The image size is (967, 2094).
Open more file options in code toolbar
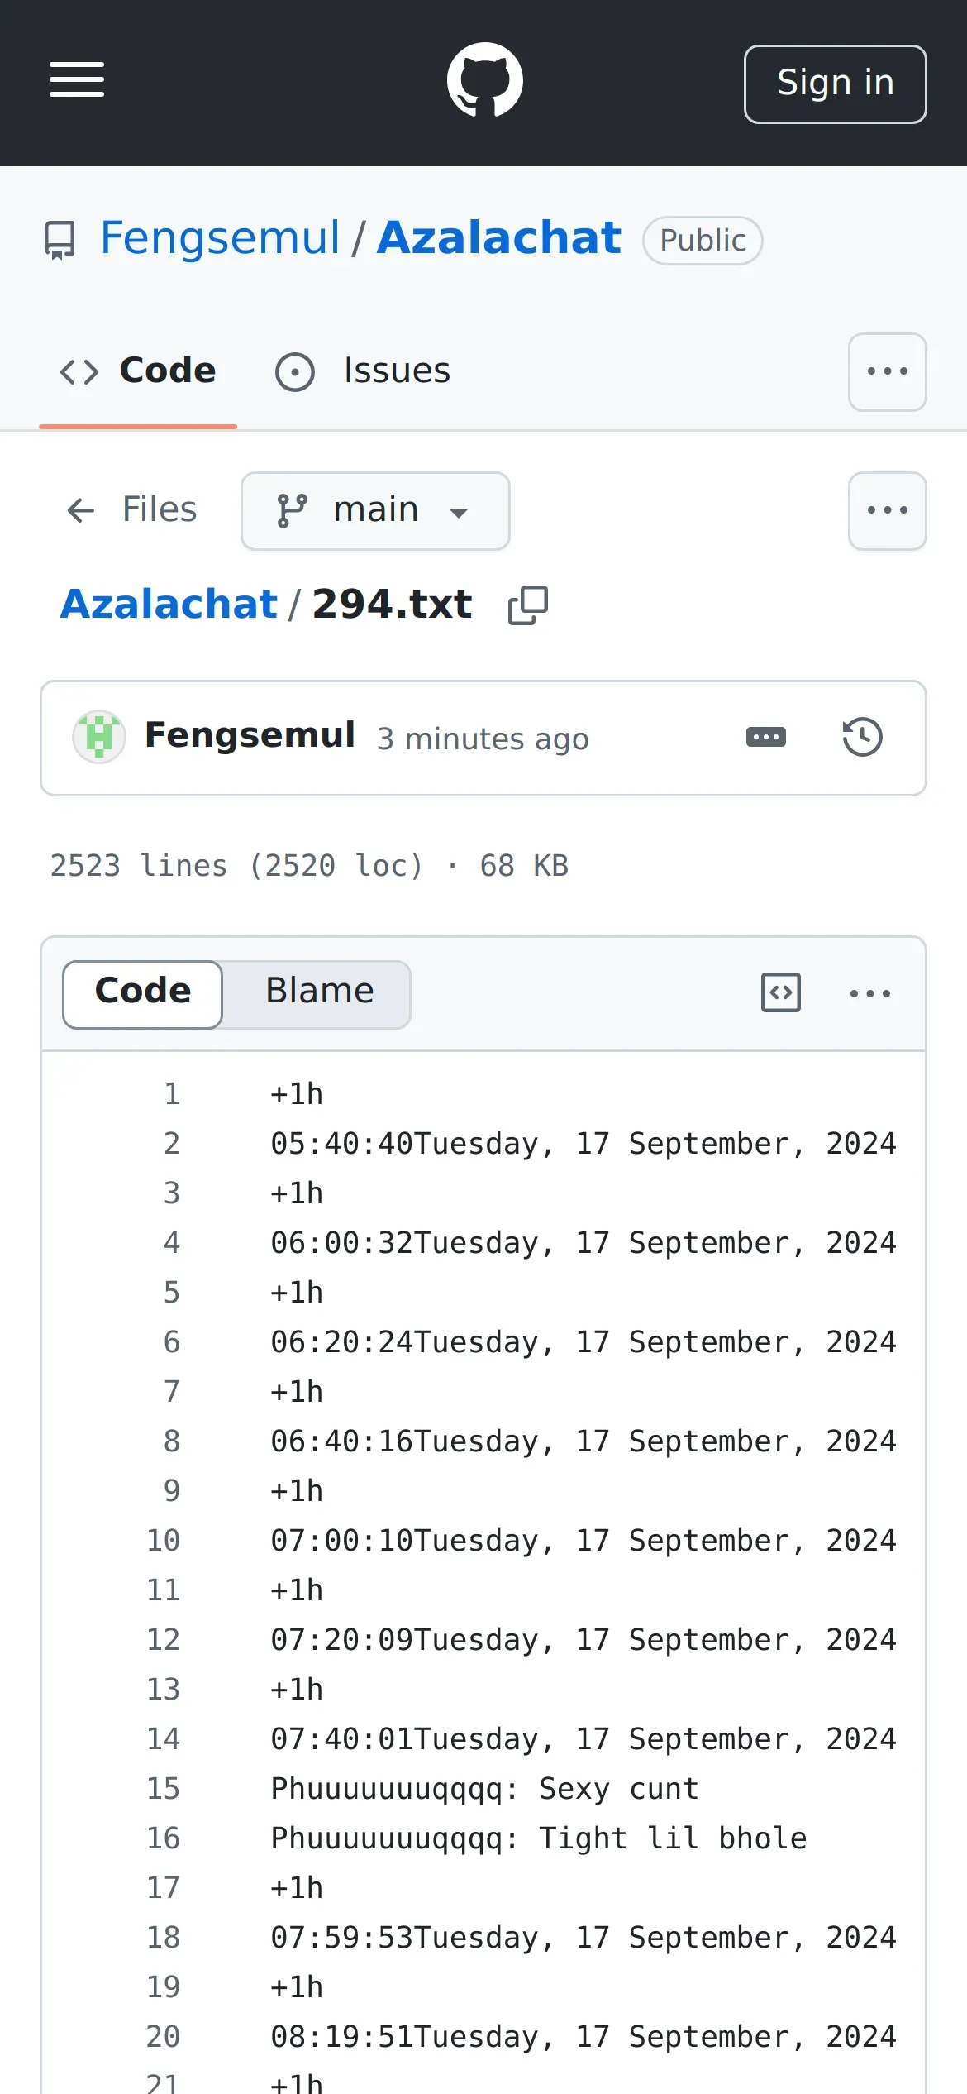pos(869,993)
